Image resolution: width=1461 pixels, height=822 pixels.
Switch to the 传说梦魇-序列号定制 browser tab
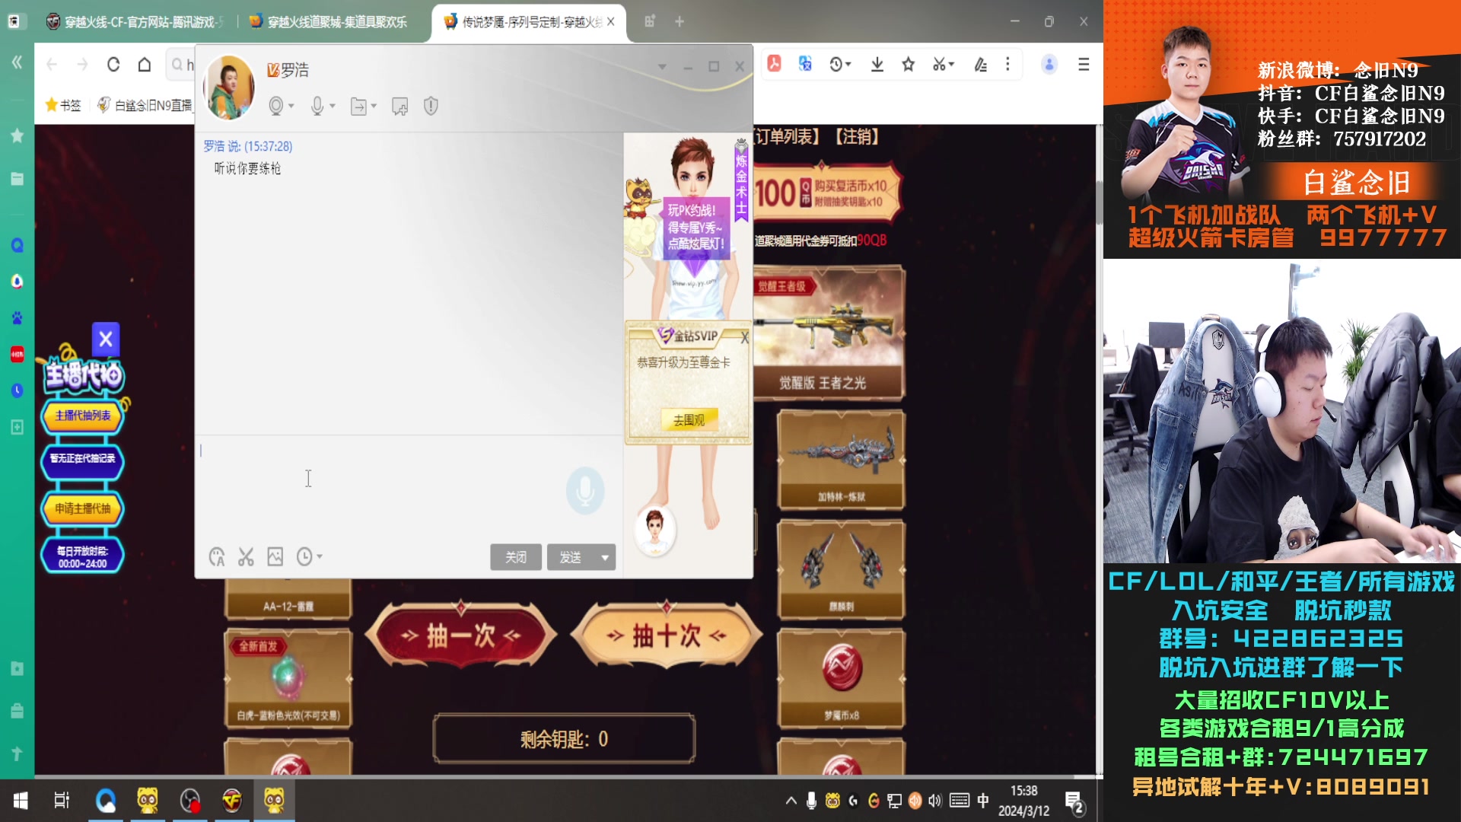(x=525, y=22)
